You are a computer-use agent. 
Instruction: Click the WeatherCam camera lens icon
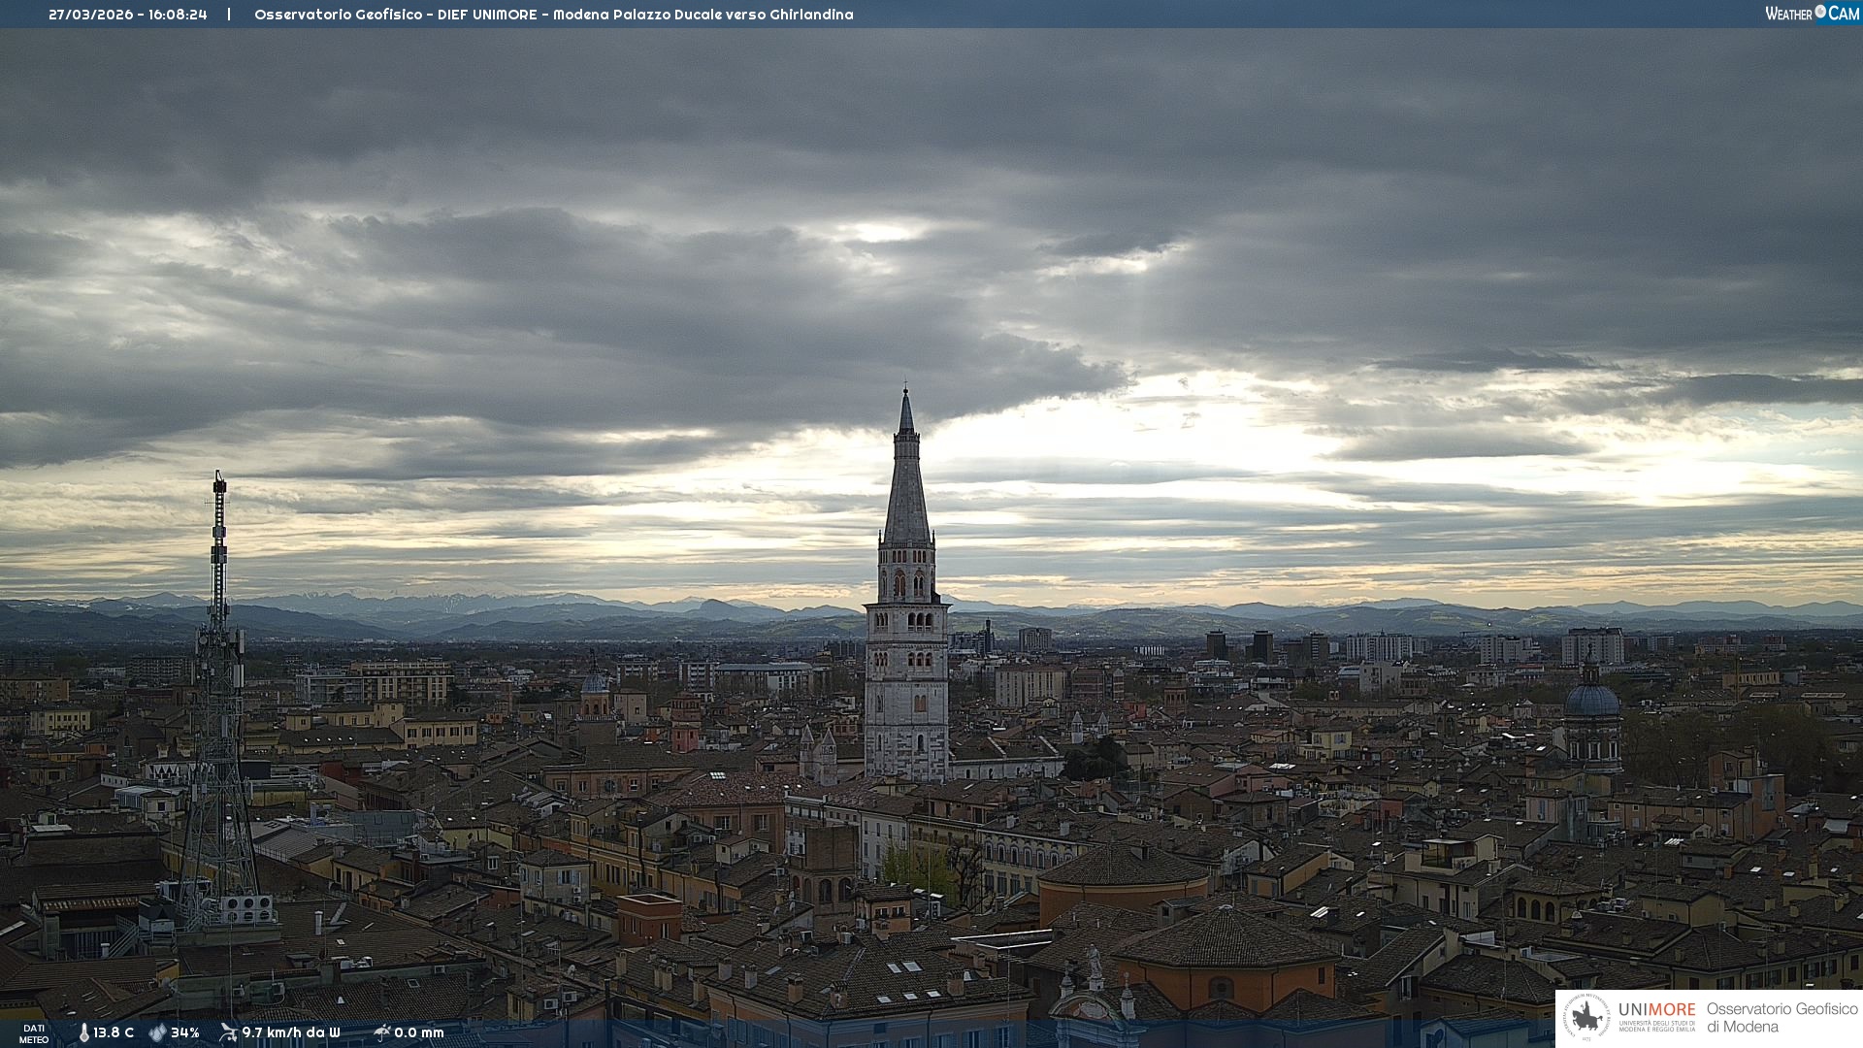pos(1820,12)
